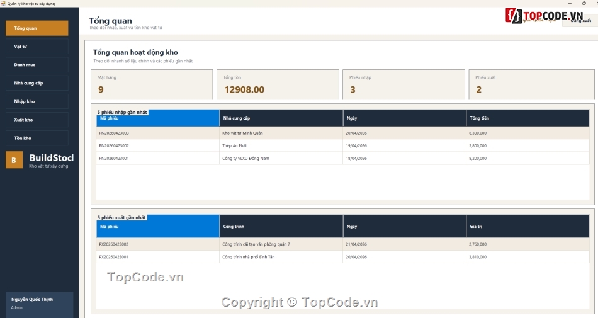Screen dimensions: 598x318
Task: Open the Danh mục section
Action: coord(37,65)
